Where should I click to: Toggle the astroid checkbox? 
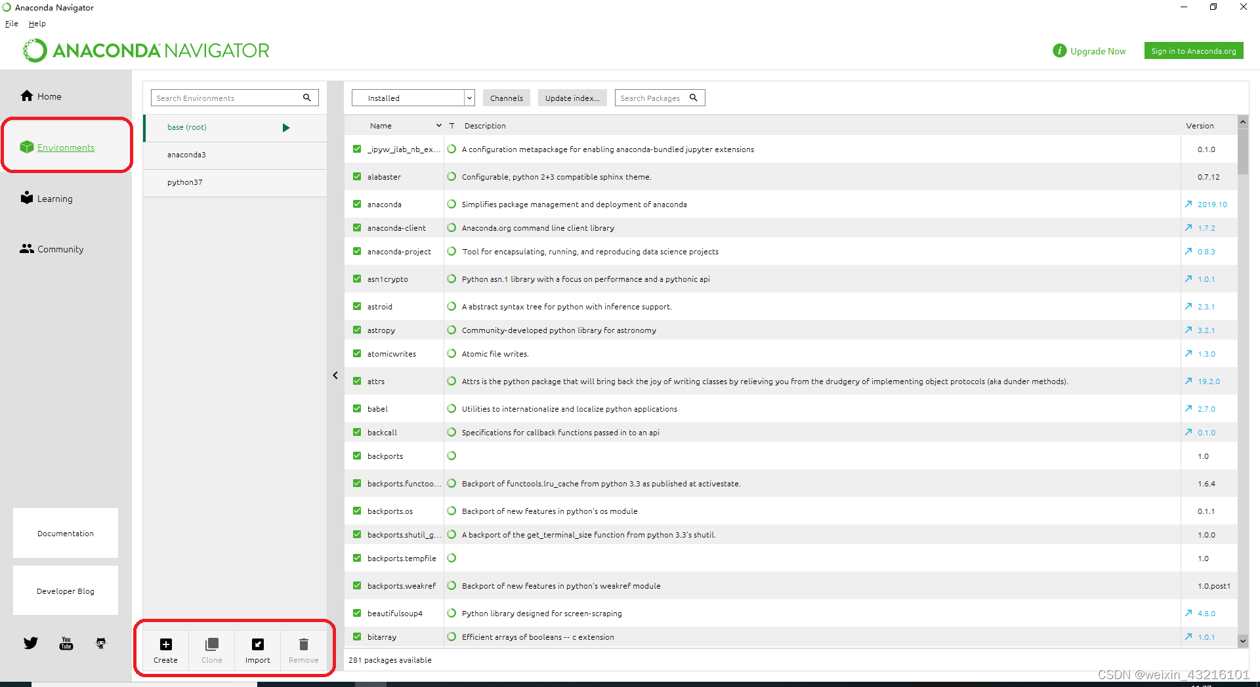point(357,307)
